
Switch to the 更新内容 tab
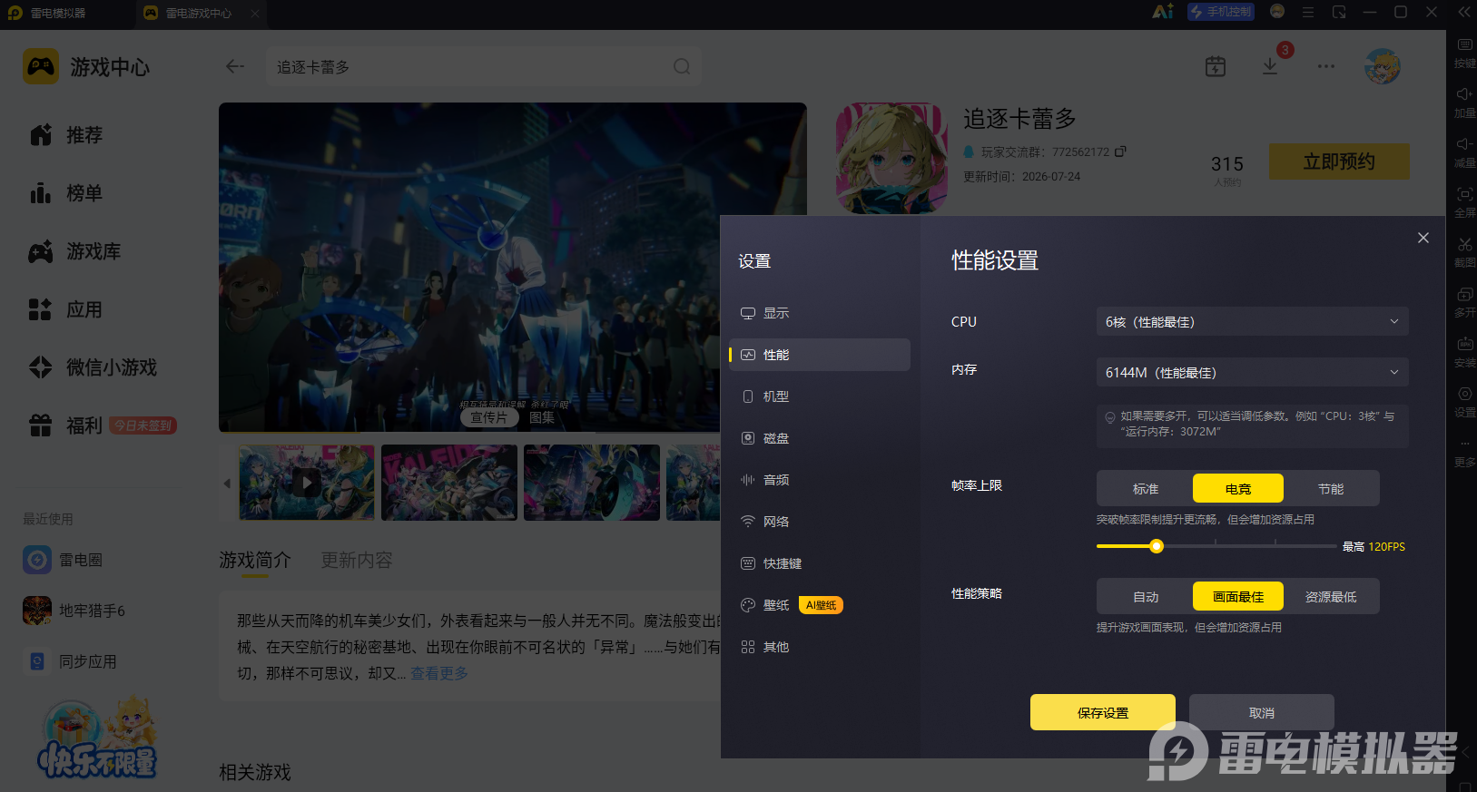pos(357,560)
